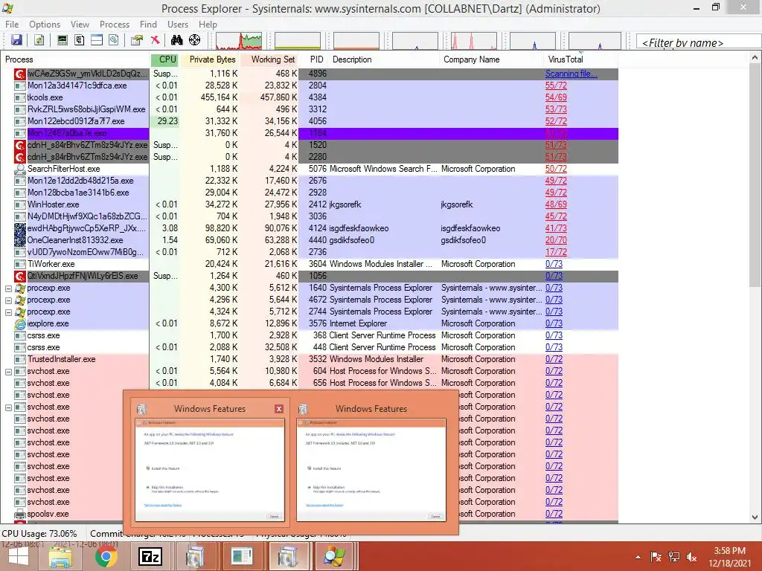Open the Options menu

coord(45,25)
